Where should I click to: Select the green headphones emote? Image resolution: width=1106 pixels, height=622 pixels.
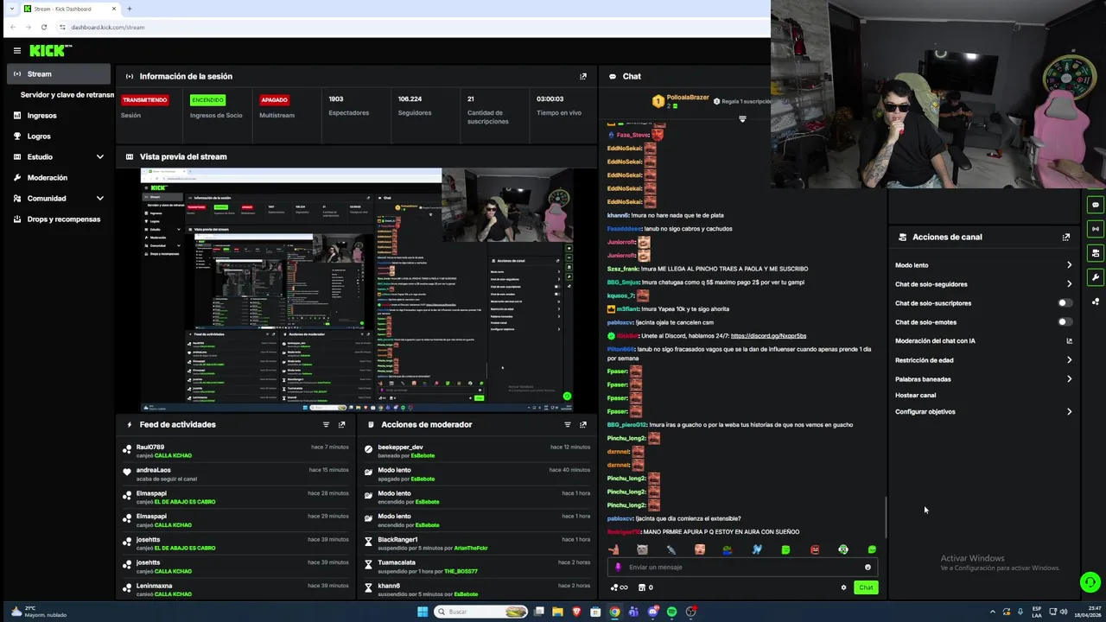pos(843,549)
